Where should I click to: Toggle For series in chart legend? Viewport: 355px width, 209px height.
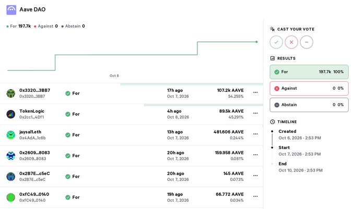[x=19, y=26]
